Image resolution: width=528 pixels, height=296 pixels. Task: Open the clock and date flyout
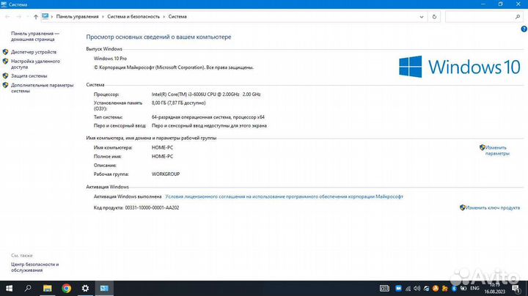pyautogui.click(x=495, y=288)
